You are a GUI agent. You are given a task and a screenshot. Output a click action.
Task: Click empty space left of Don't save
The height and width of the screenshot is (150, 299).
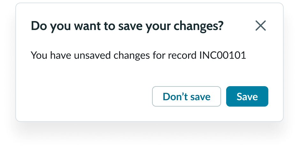click(89, 96)
